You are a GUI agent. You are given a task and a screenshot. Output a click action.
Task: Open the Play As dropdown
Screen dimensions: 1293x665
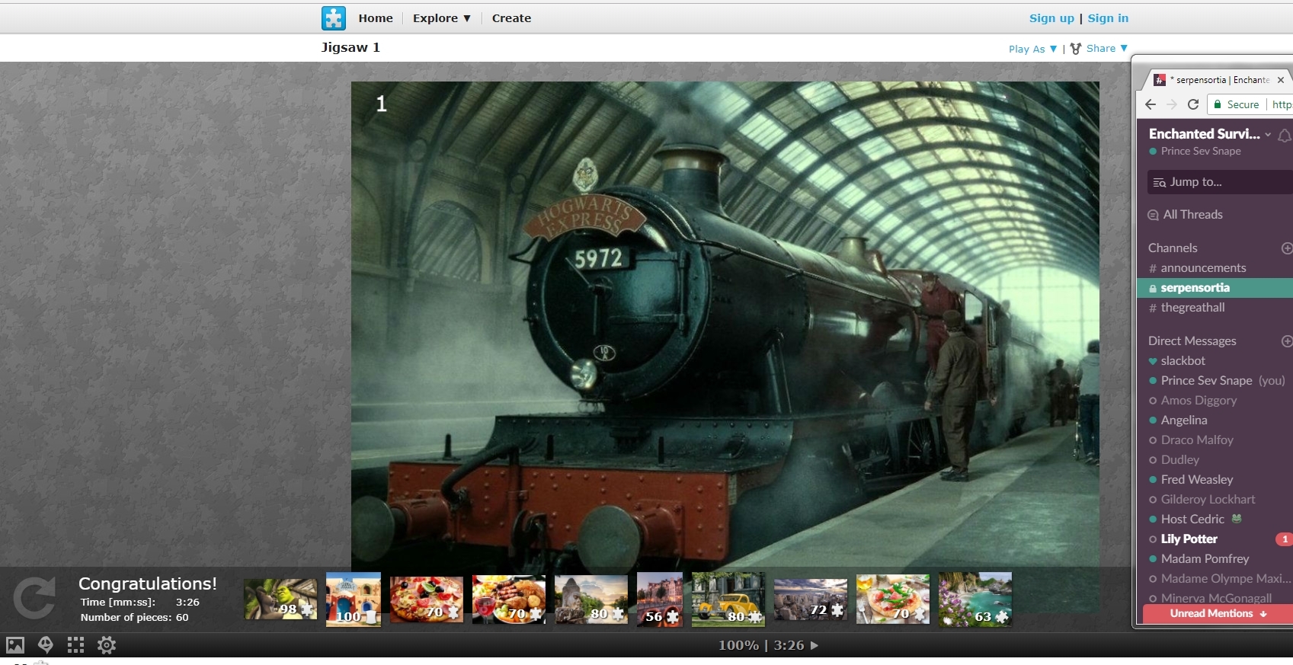(1032, 49)
